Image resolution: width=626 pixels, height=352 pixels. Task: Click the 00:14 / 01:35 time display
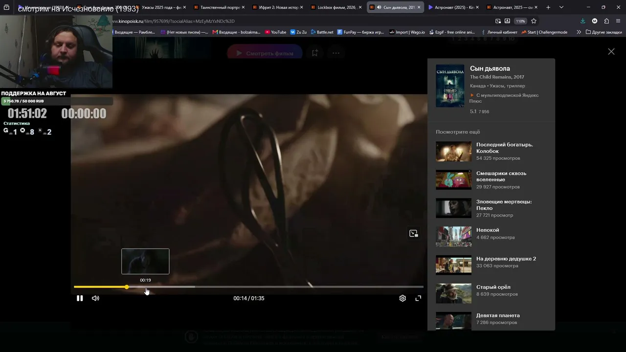click(x=249, y=298)
